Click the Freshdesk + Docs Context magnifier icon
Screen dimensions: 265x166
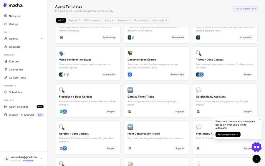(62, 90)
